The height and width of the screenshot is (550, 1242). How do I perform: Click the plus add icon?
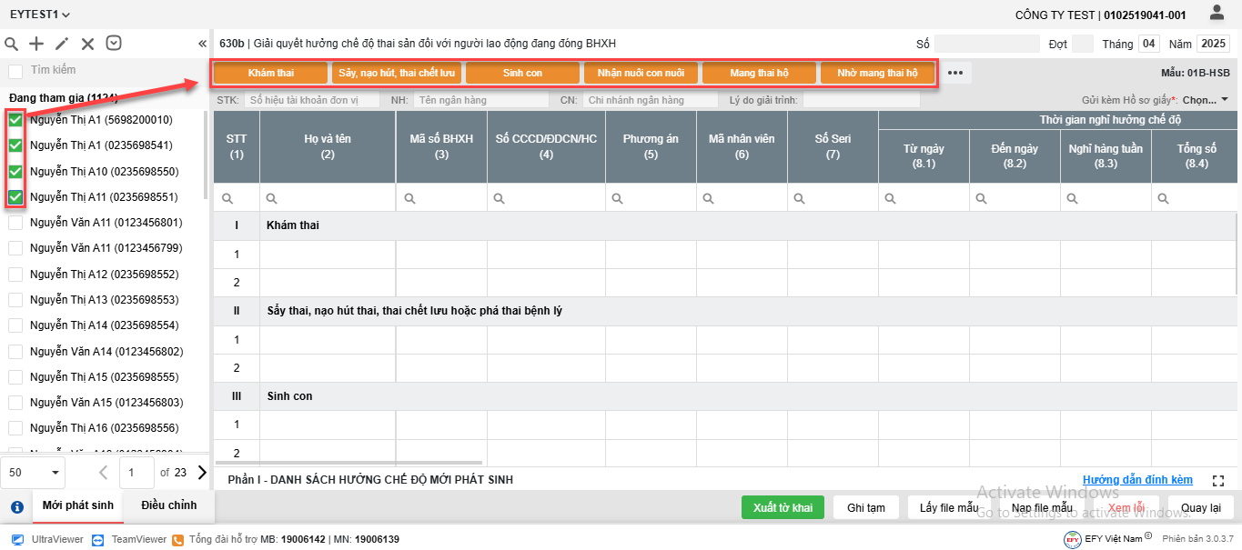[36, 44]
